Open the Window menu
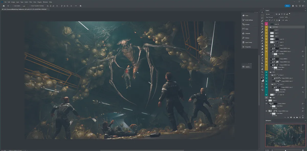Image resolution: width=307 pixels, height=151 pixels. (45, 2)
